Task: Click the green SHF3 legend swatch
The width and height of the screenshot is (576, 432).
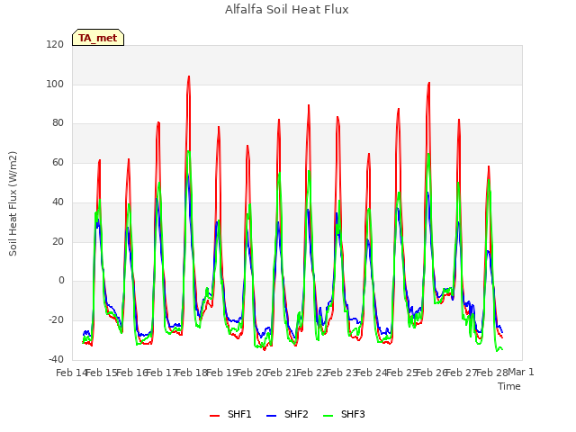Action: (328, 416)
